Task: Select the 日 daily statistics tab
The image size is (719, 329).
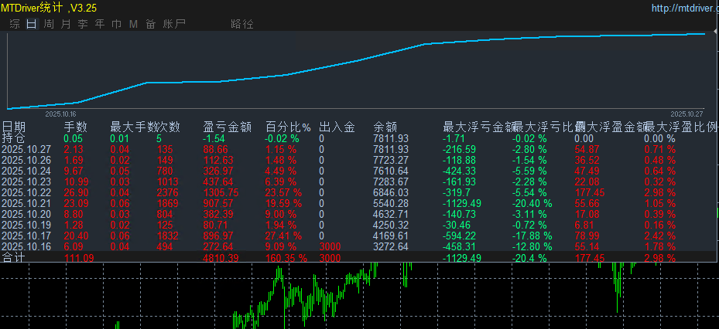Action: click(32, 24)
